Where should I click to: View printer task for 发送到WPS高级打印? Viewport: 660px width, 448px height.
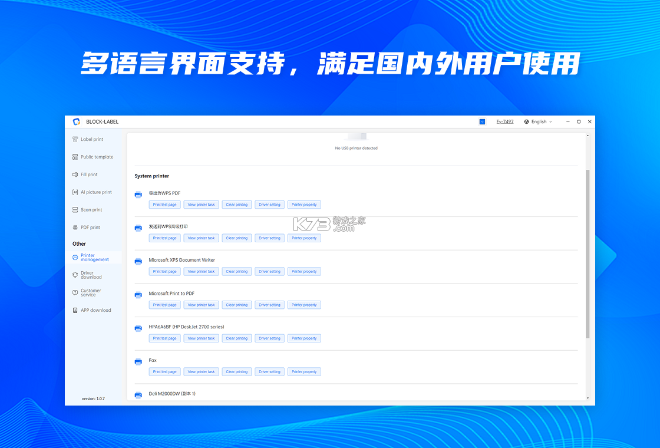click(x=201, y=238)
